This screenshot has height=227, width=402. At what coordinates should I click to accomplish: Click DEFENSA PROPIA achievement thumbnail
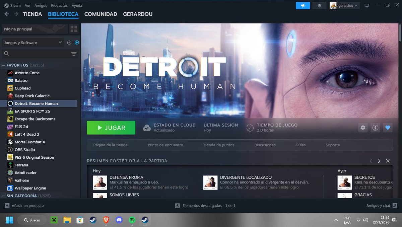[x=100, y=182]
